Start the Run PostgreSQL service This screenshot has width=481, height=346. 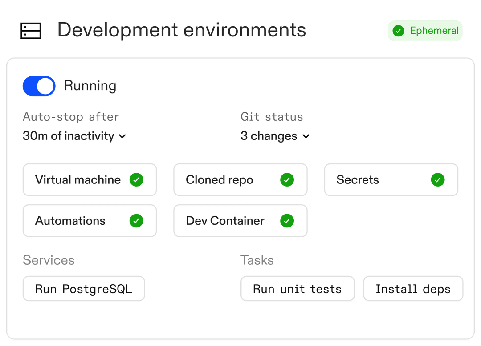[x=84, y=289]
